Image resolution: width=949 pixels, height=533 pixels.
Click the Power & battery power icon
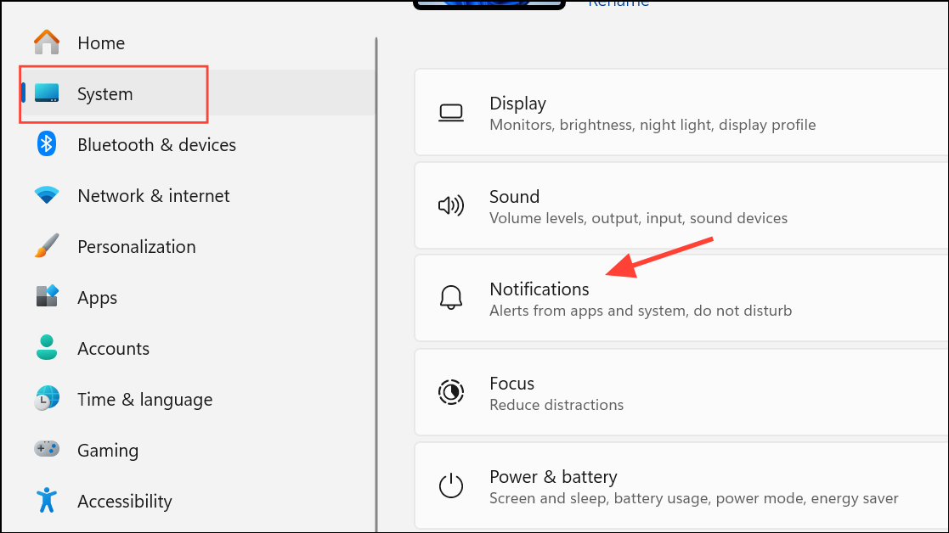point(450,486)
